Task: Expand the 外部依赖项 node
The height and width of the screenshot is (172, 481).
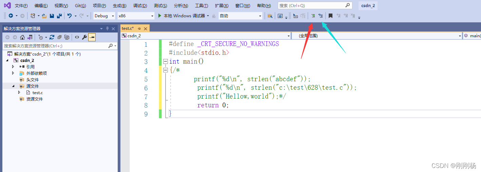Action: click(13, 73)
